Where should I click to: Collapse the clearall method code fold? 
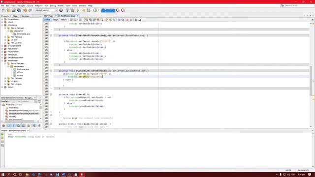coord(51,94)
